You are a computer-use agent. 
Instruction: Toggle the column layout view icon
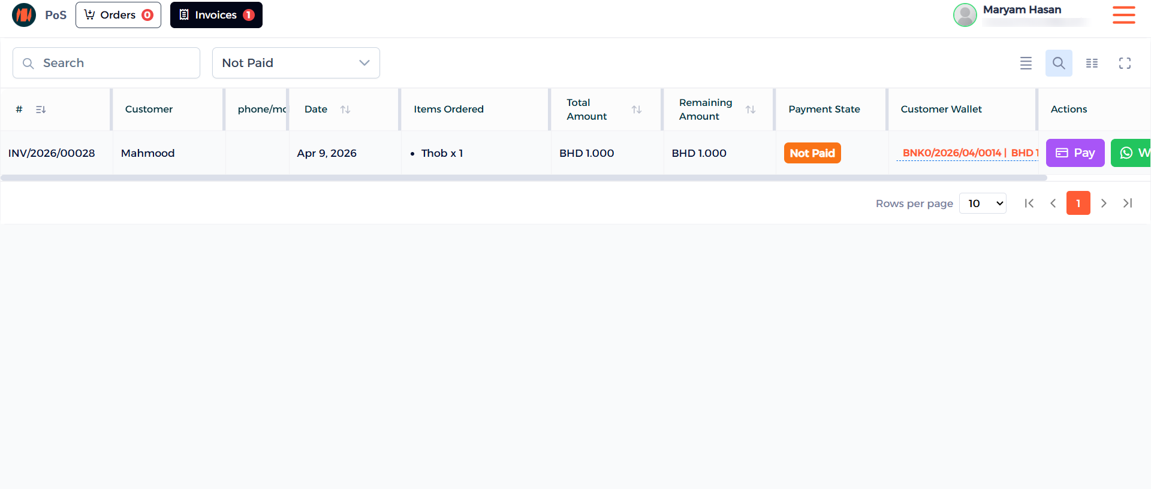[1092, 63]
